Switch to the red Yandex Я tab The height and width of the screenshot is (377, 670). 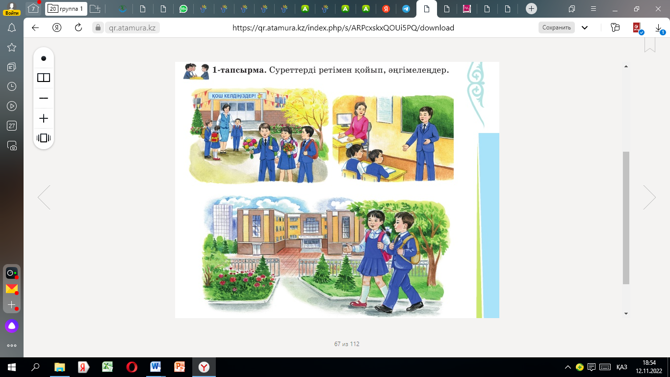coord(386,9)
